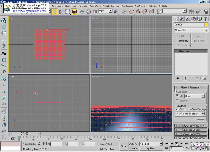Open the Modifier List dropdown
Screen dimensions: 210x152
(206, 30)
